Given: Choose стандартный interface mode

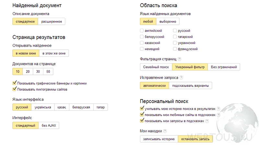Looking at the screenshot, I should point(26,125).
